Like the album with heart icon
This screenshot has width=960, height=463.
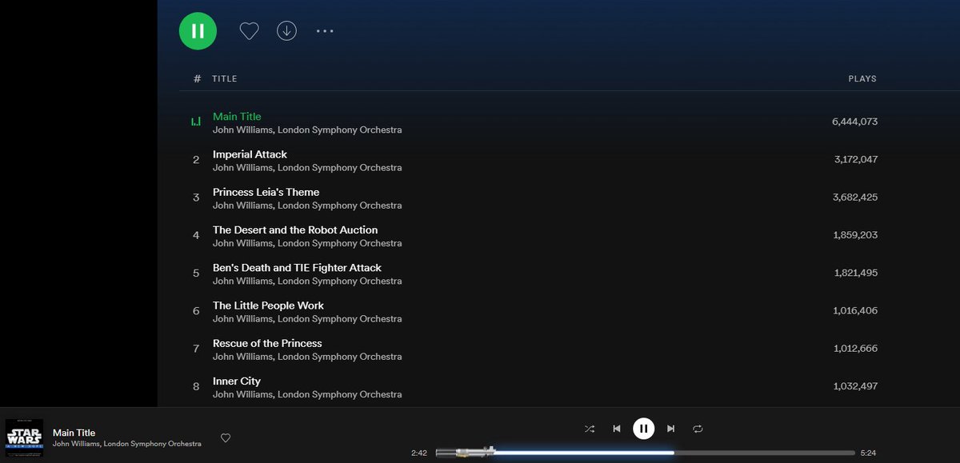click(x=250, y=31)
